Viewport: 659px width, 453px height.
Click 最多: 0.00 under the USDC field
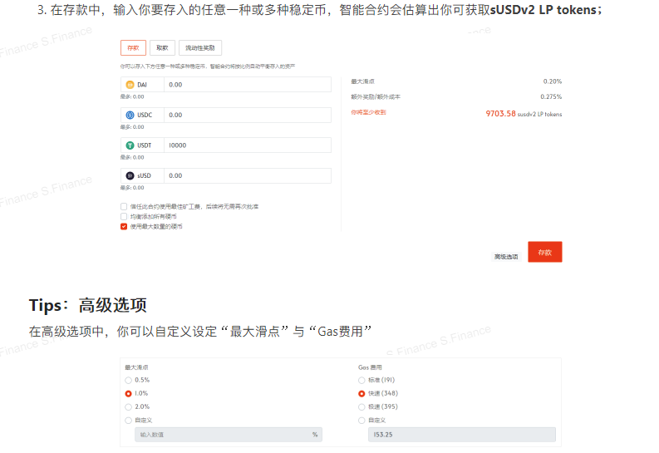(x=132, y=127)
